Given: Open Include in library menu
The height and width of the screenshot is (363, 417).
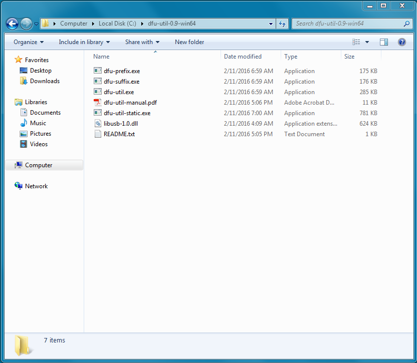Looking at the screenshot, I should click(84, 42).
